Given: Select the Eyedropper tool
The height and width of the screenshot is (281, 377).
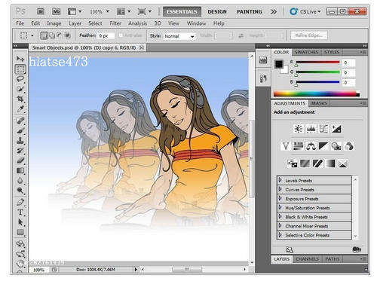Looking at the screenshot, I should click(20, 109).
